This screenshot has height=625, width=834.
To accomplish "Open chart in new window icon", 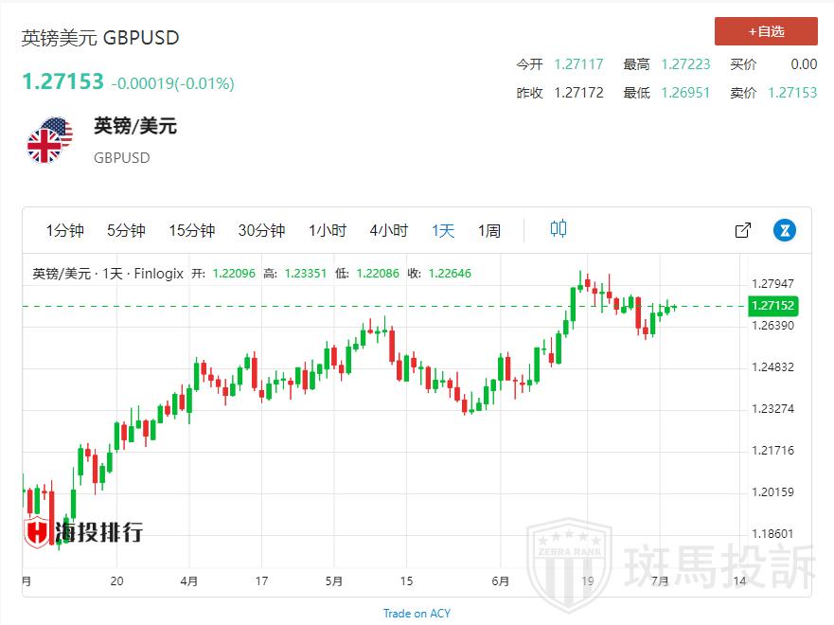I will point(743,230).
